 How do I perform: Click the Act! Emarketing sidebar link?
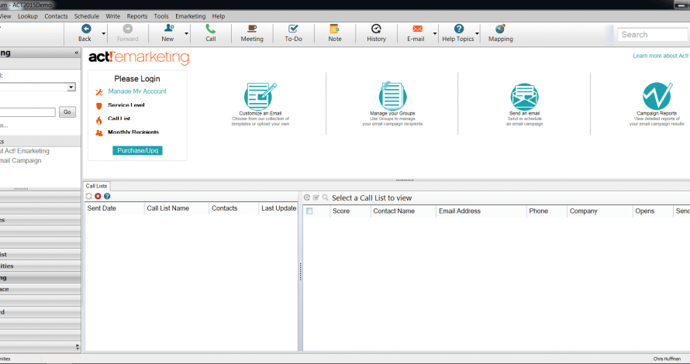[25, 151]
